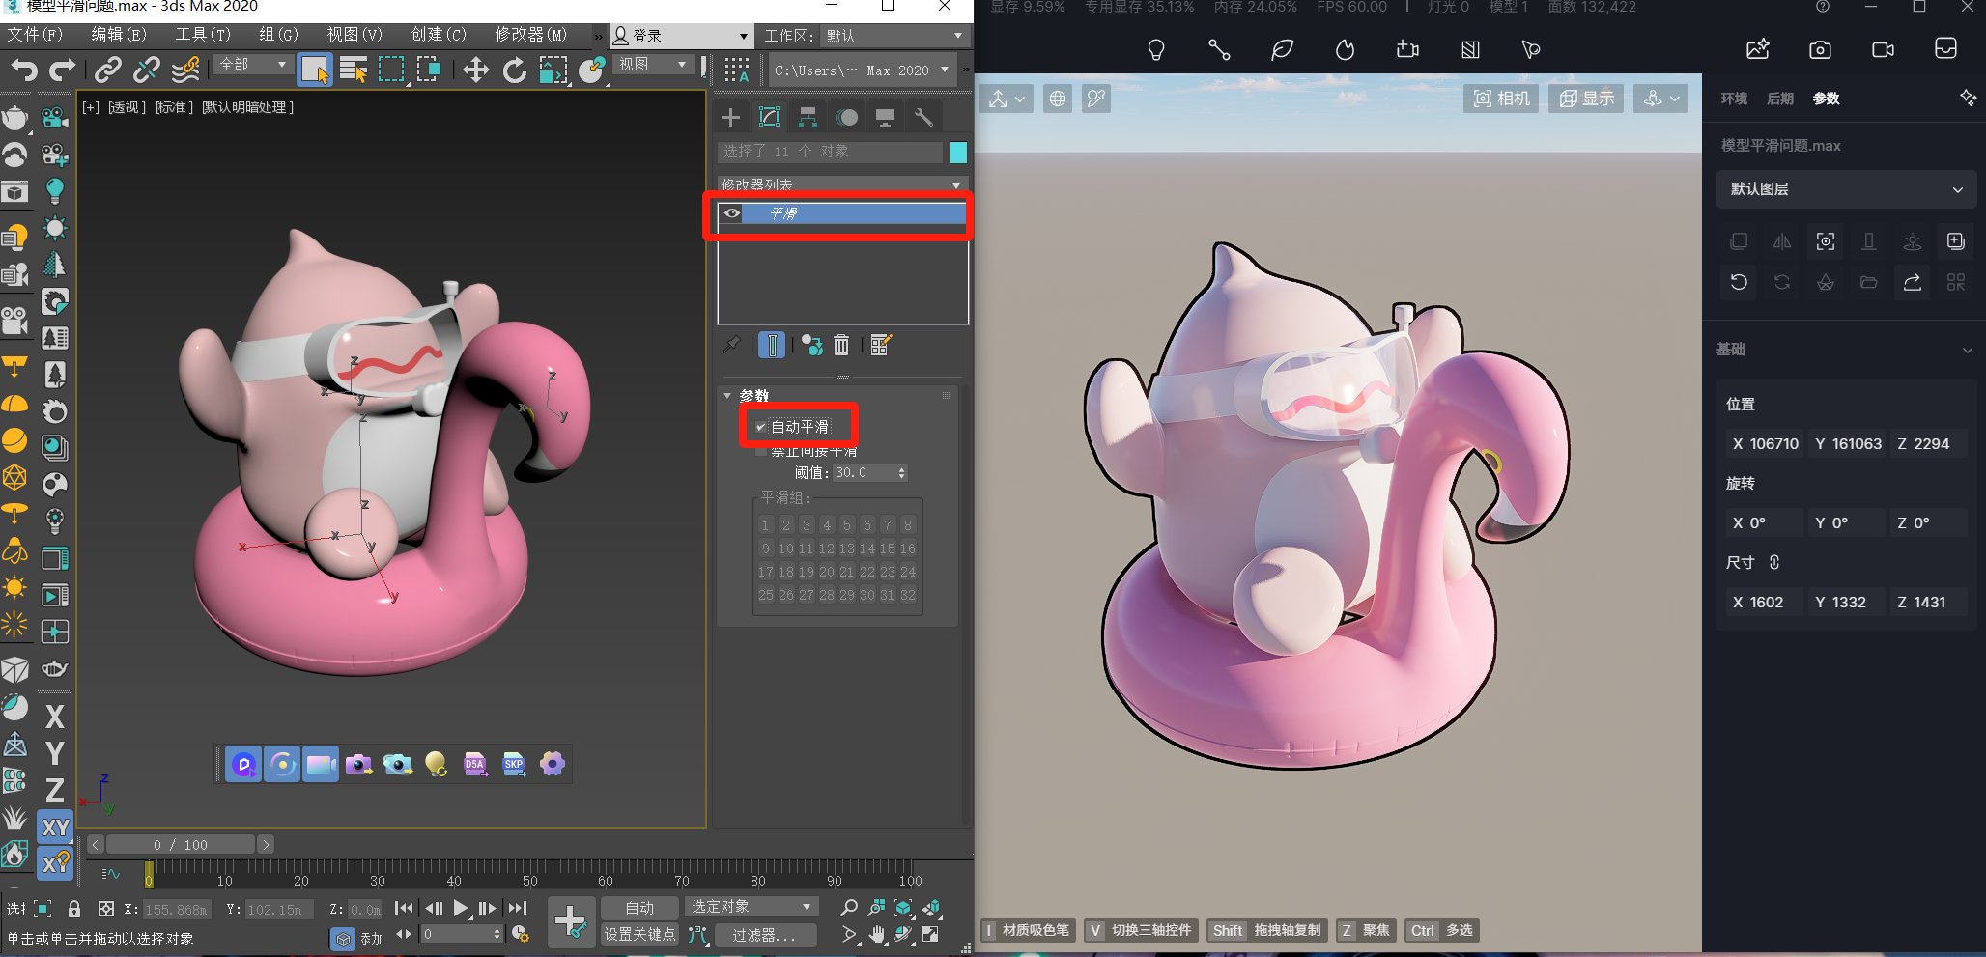Click the flame icon in D5 toolbar
Screen dimensions: 1986x957
point(1345,49)
